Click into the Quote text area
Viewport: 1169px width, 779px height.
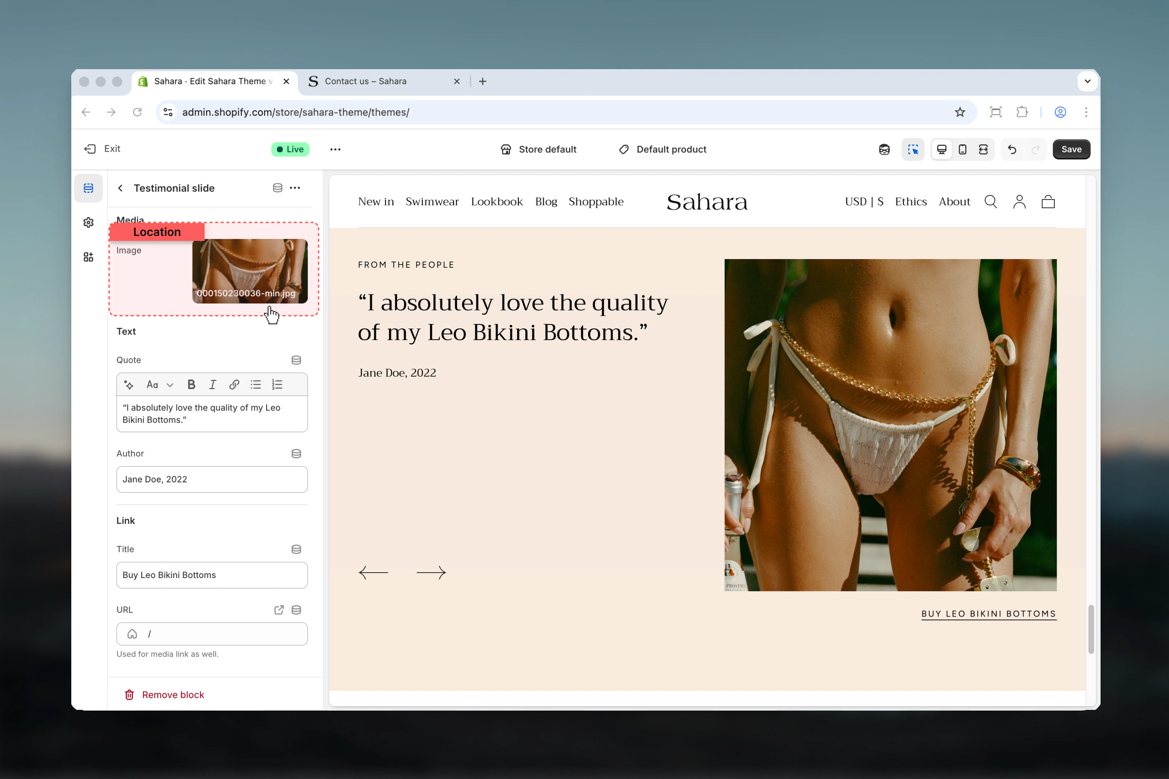212,414
